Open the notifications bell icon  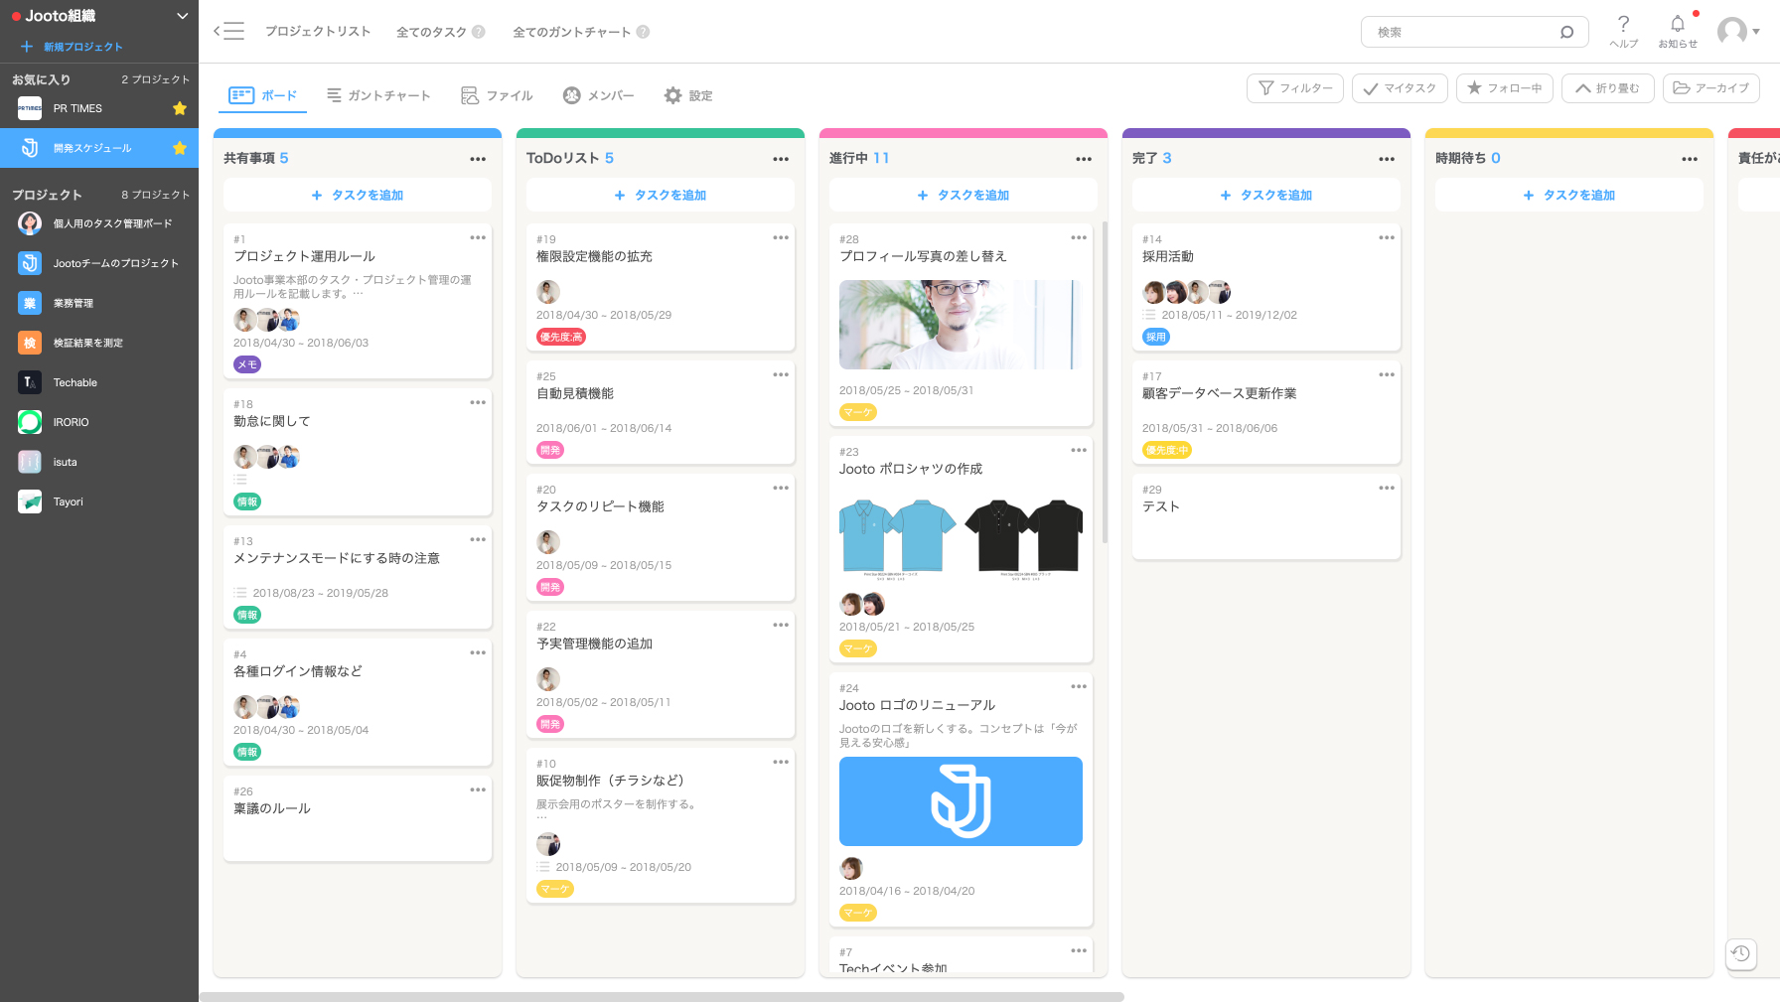pyautogui.click(x=1677, y=24)
